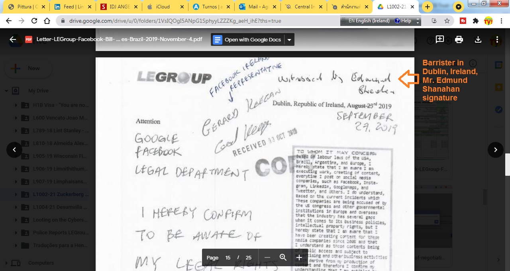Click the page scrollbar thumb
The width and height of the screenshot is (510, 271).
[x=507, y=165]
